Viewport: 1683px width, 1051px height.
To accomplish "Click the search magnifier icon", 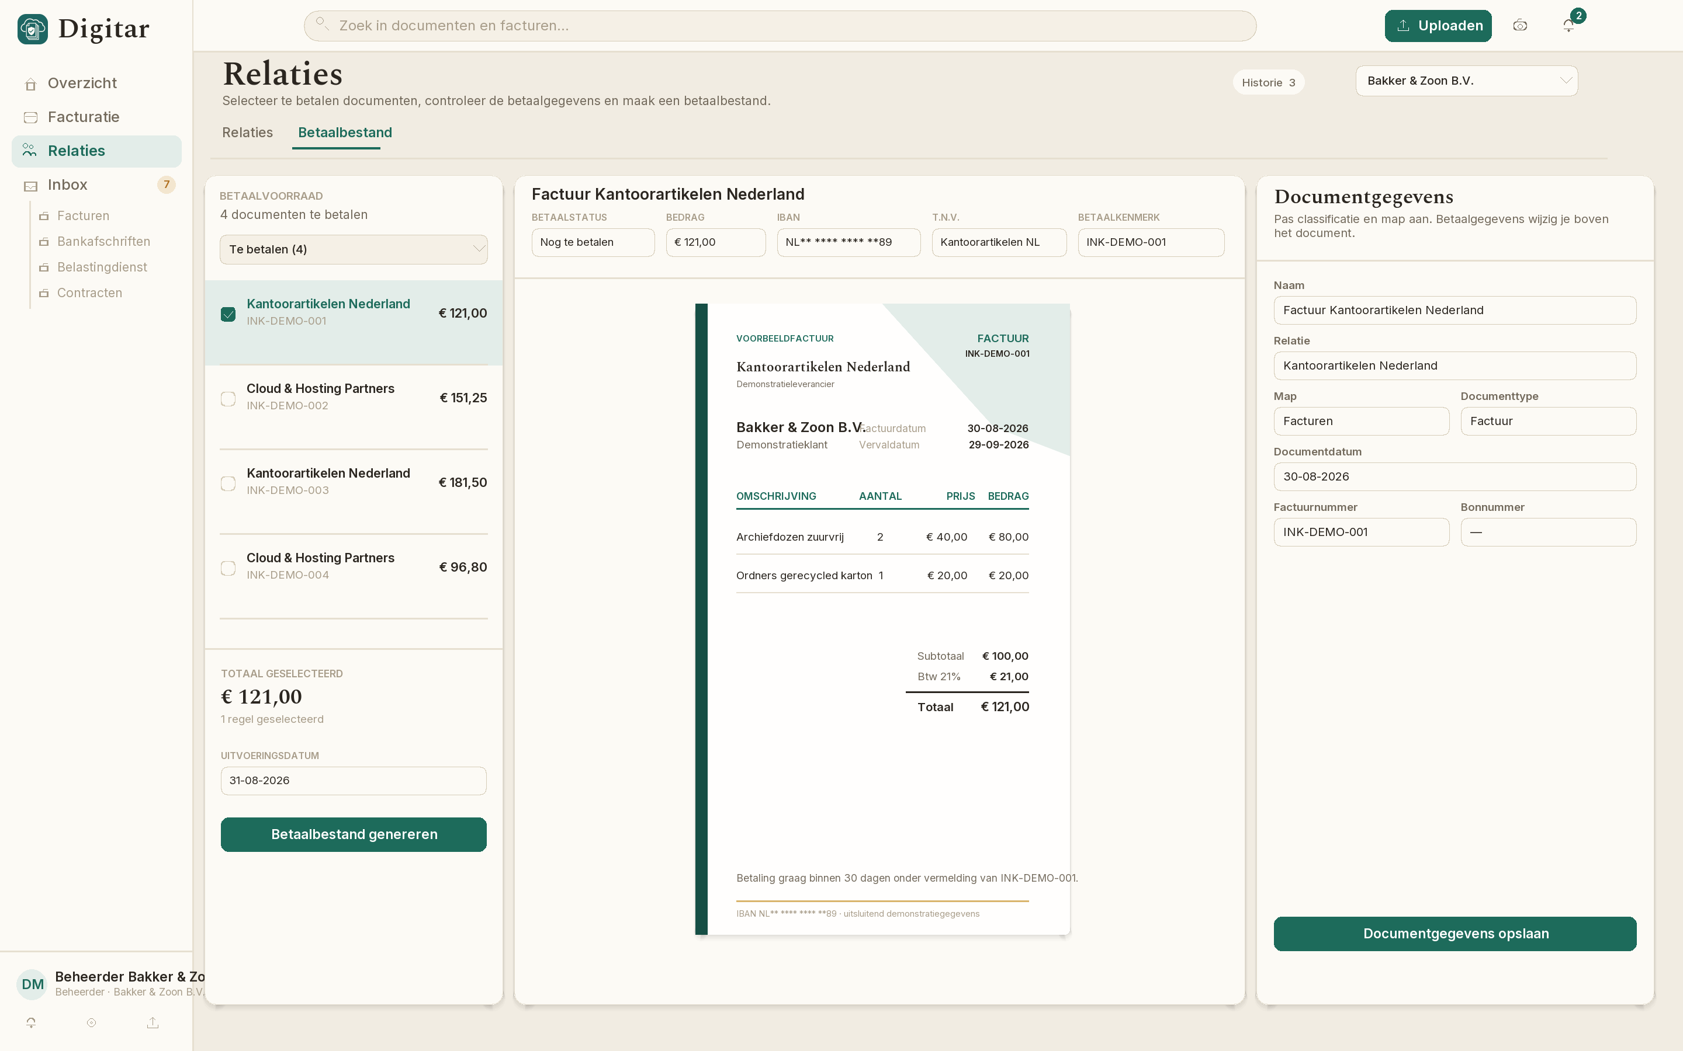I will [321, 23].
